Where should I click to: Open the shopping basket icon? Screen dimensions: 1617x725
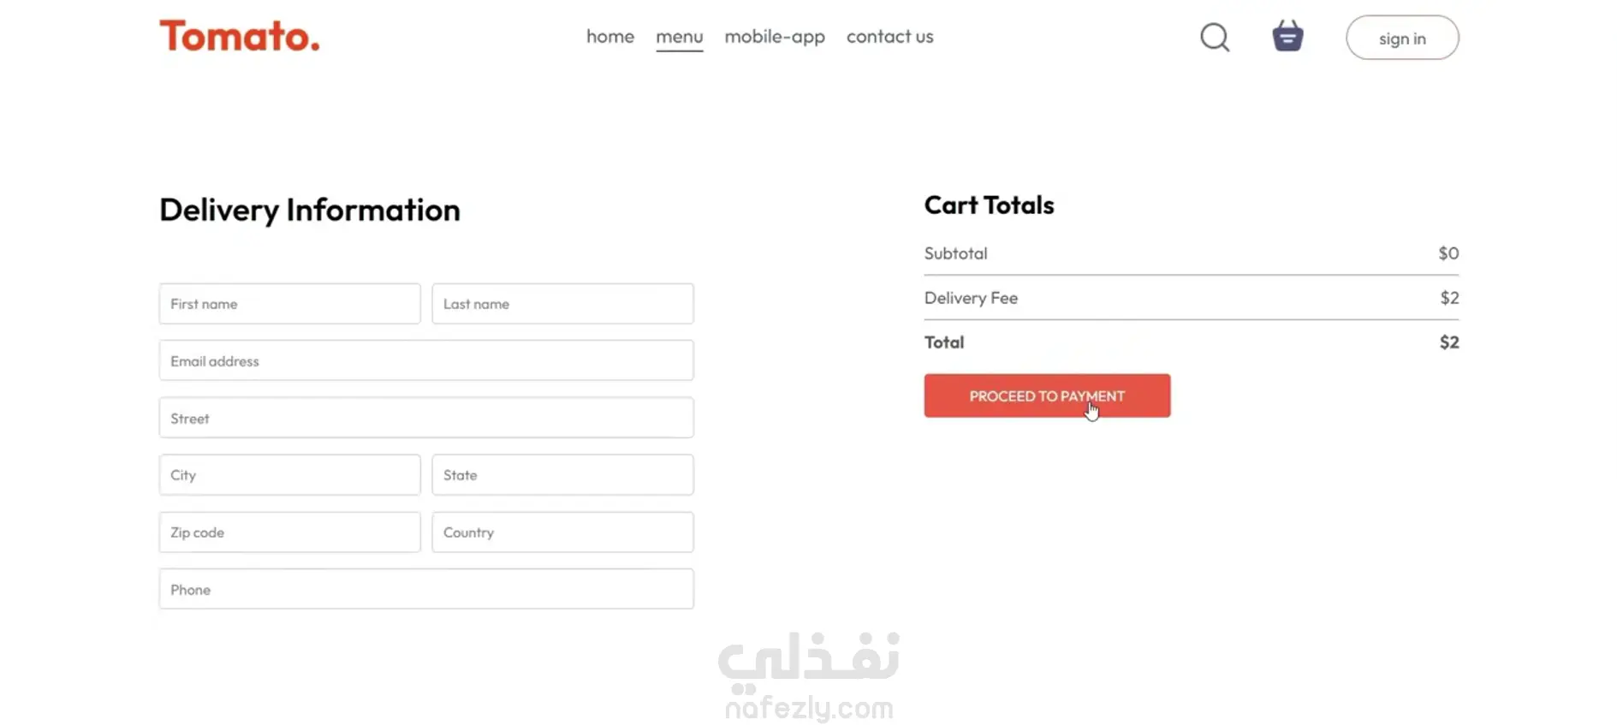pyautogui.click(x=1287, y=37)
